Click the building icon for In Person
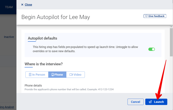The image size is (173, 110). pos(30,75)
